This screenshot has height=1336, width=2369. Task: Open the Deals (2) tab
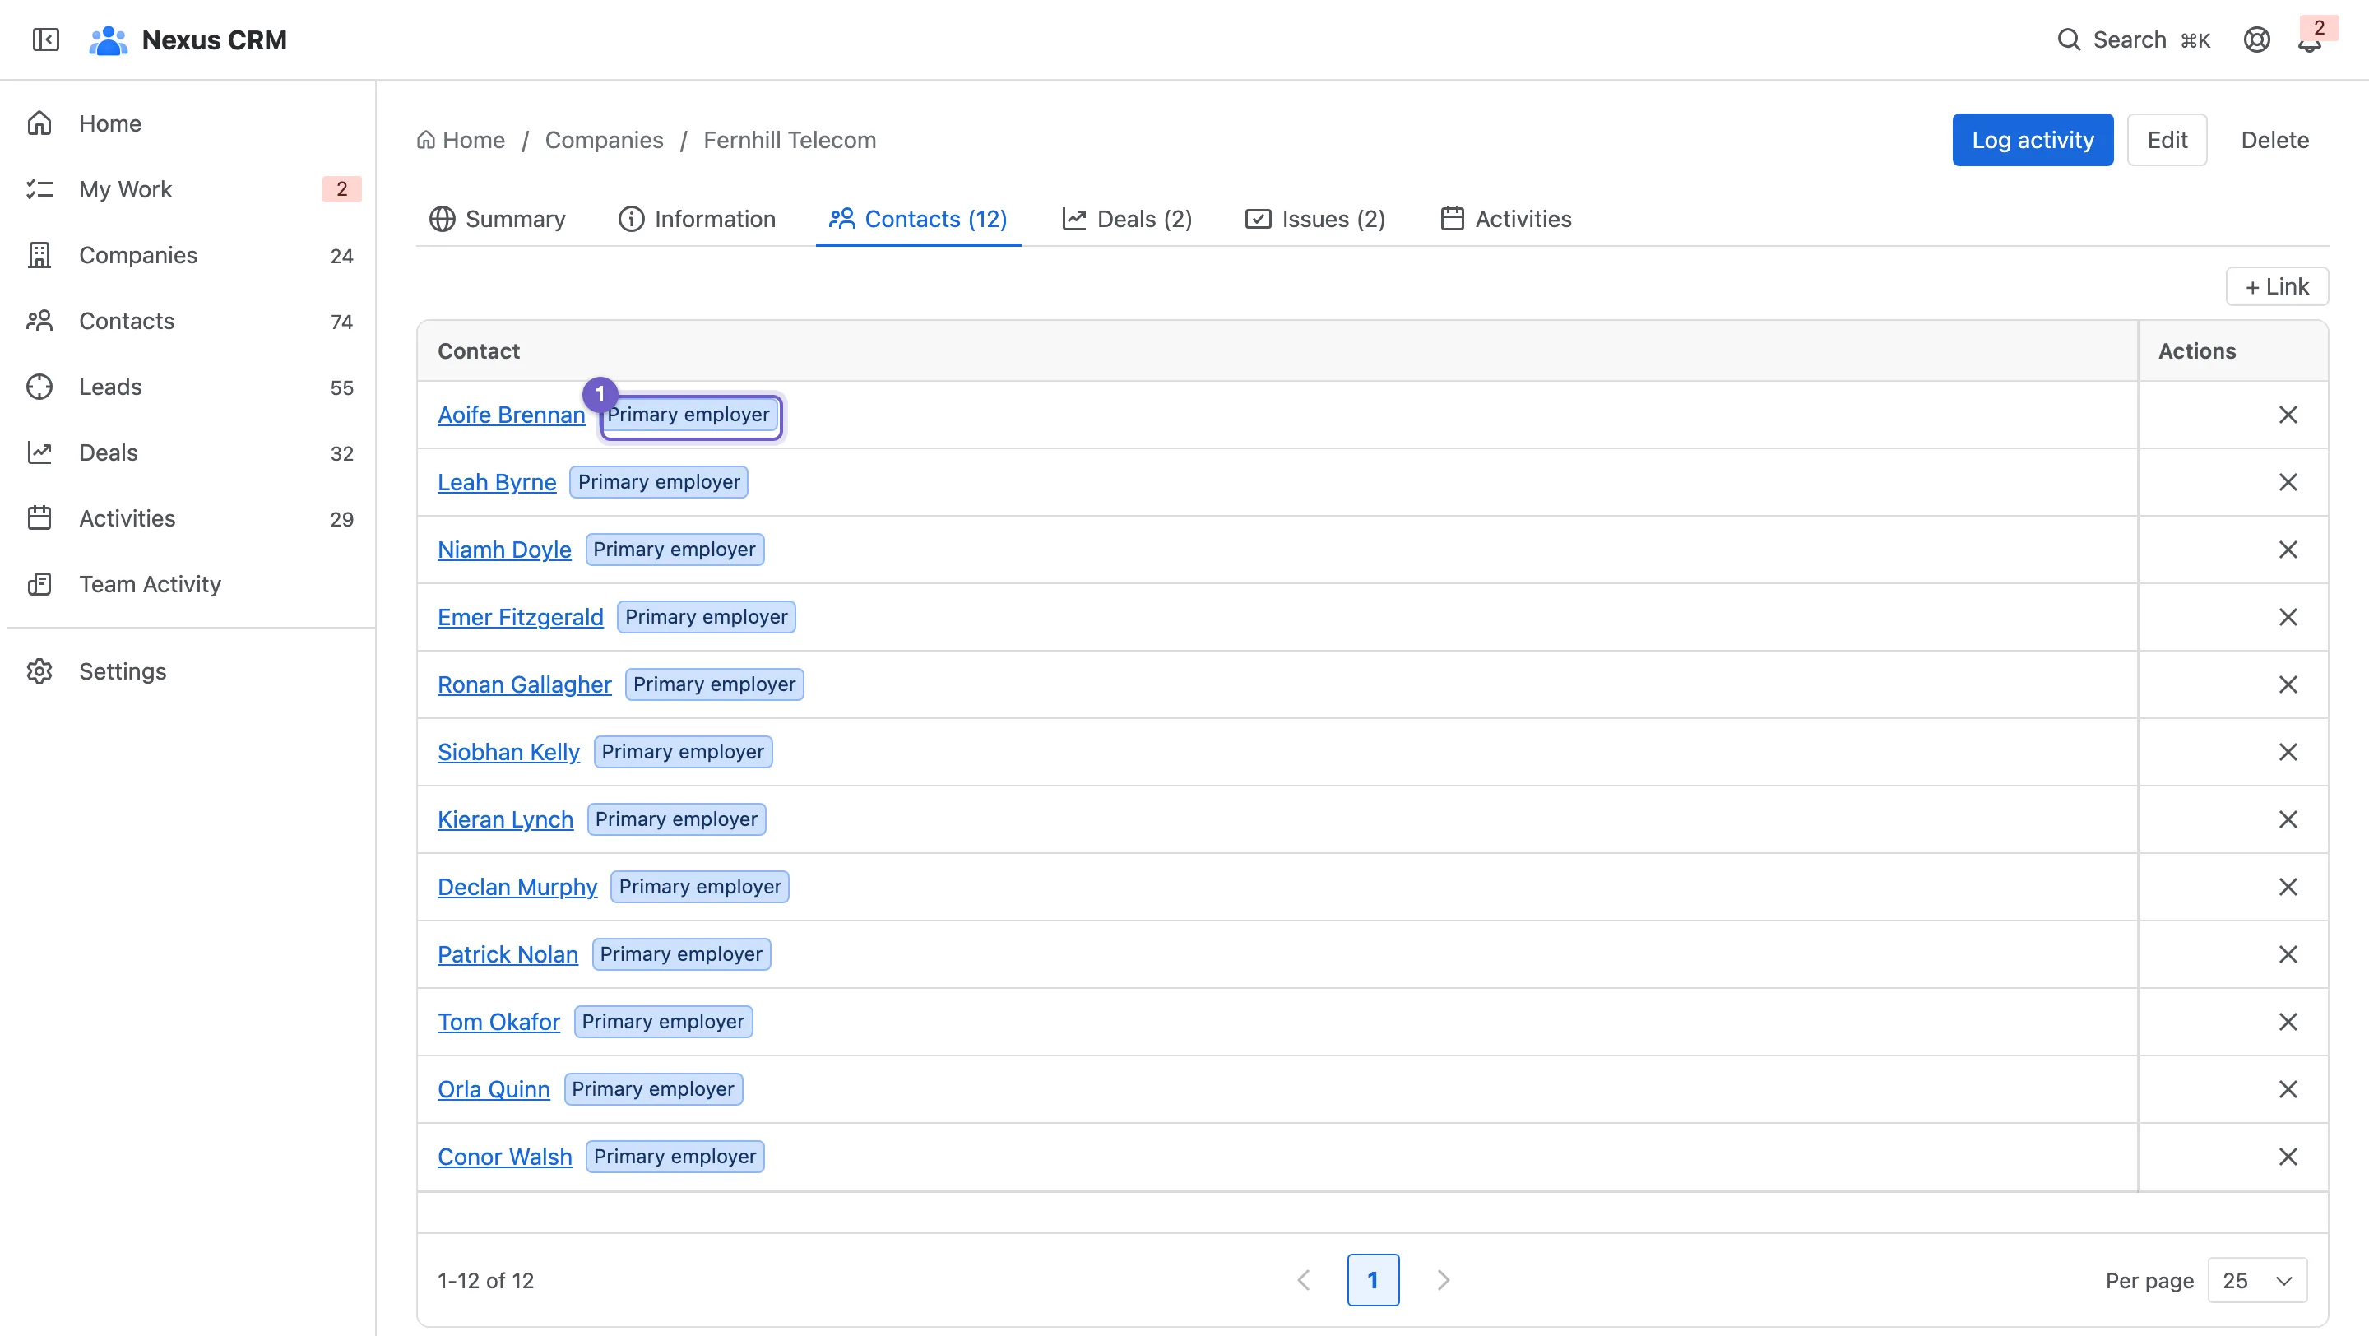tap(1127, 219)
